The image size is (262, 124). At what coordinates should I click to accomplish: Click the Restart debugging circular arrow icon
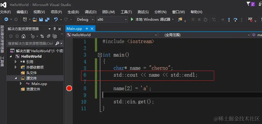[x=206, y=20]
